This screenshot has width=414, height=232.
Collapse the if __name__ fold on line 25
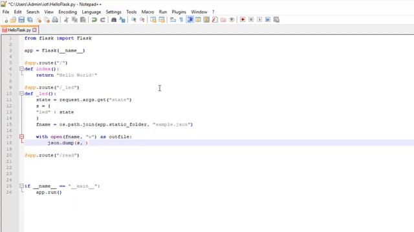tap(21, 186)
